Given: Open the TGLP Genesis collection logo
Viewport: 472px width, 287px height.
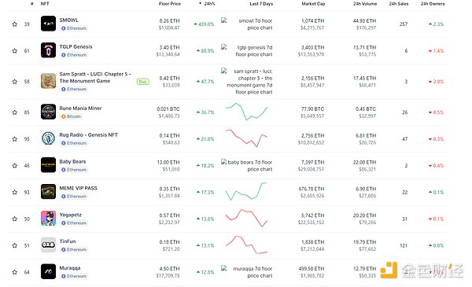Looking at the screenshot, I should [48, 50].
